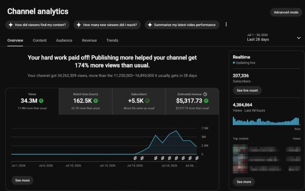Click the Jul 1 – 28, 2026 date label
Screen dimensions: 305x191
click(x=257, y=35)
